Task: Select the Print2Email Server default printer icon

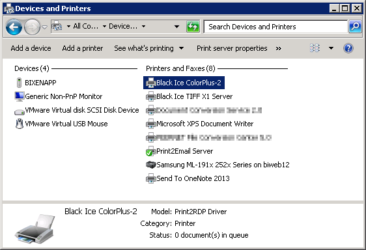Action: (150, 151)
